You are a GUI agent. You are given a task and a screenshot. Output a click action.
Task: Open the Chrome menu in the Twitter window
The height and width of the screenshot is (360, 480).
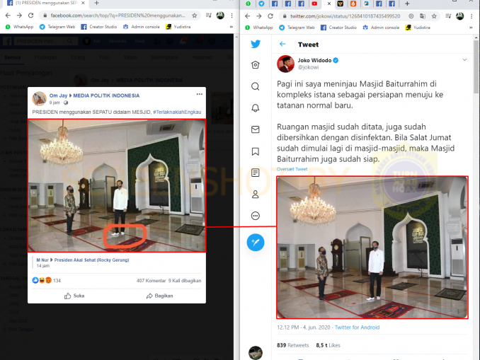coord(472,16)
